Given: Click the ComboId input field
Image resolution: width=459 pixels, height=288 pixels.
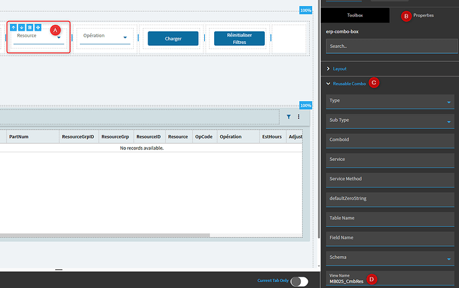Looking at the screenshot, I should pyautogui.click(x=390, y=141).
